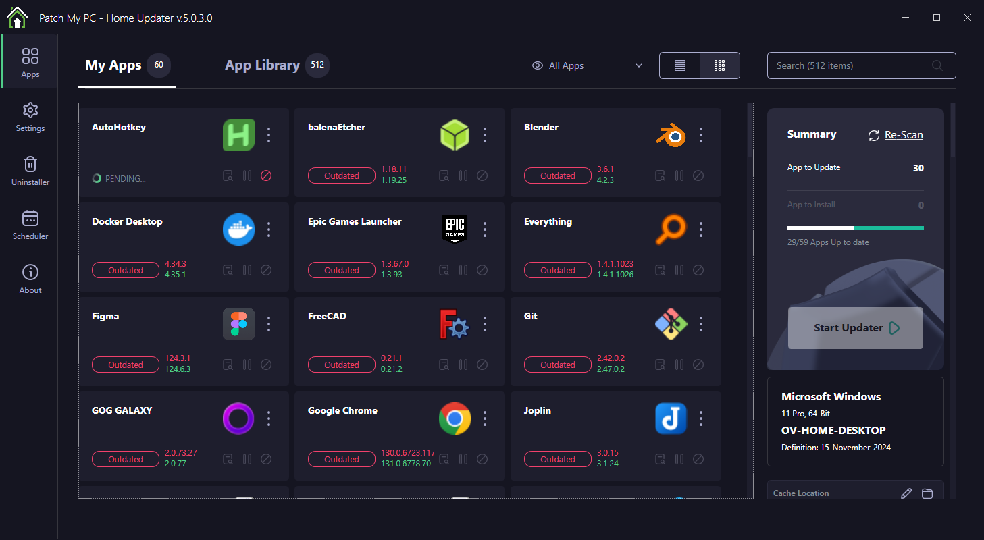This screenshot has height=540, width=984.
Task: Switch to the App Library tab
Action: tap(277, 65)
